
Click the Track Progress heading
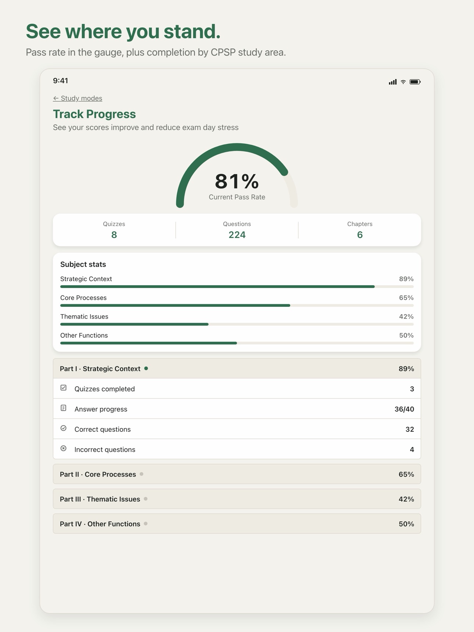(94, 114)
